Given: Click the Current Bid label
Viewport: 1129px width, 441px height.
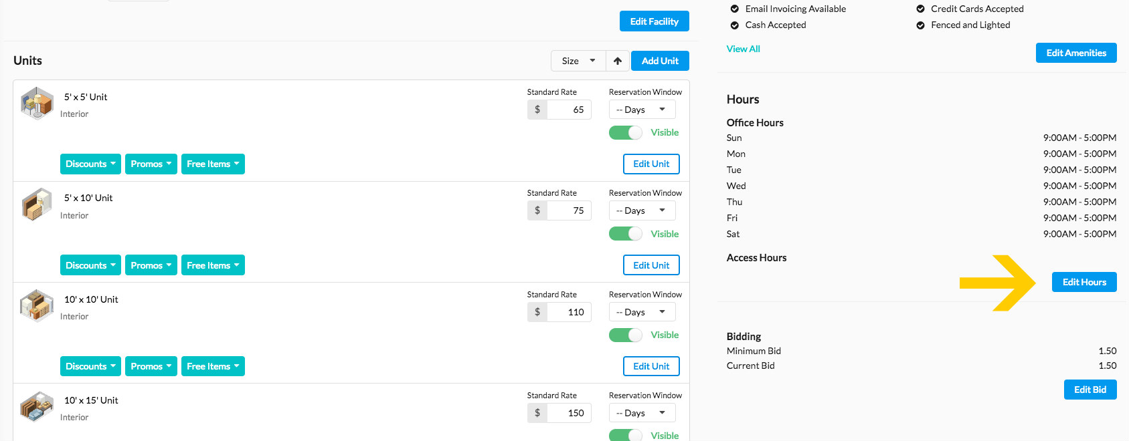Looking at the screenshot, I should (x=751, y=365).
